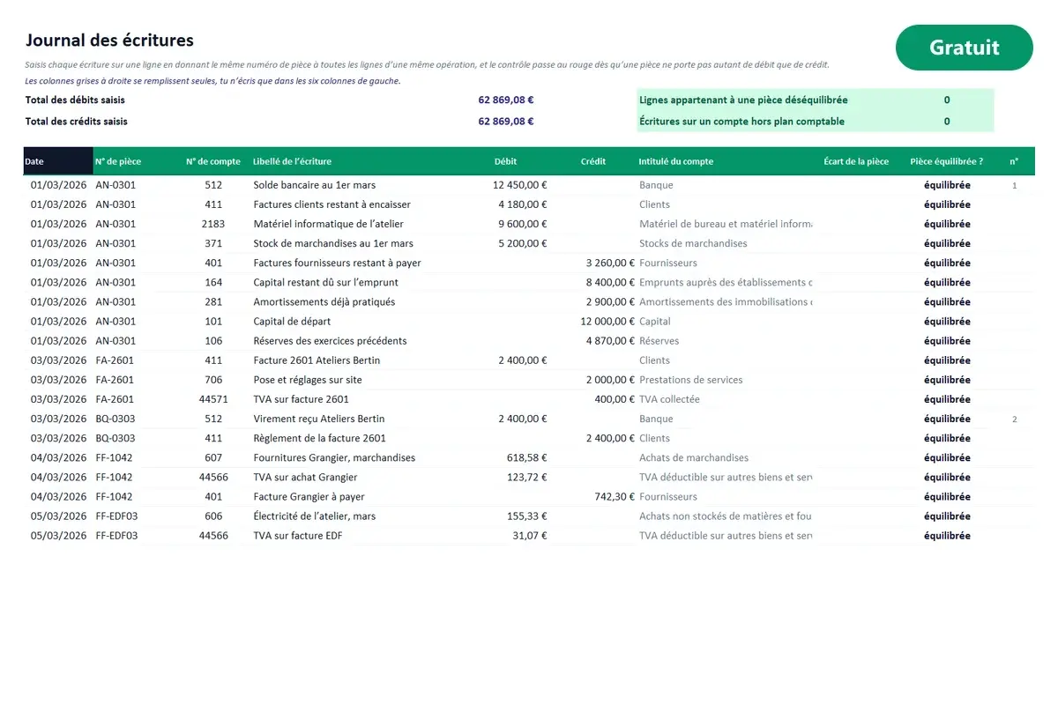
Task: Click Fournitures Grangier, marchandises cell
Action: pyautogui.click(x=334, y=456)
